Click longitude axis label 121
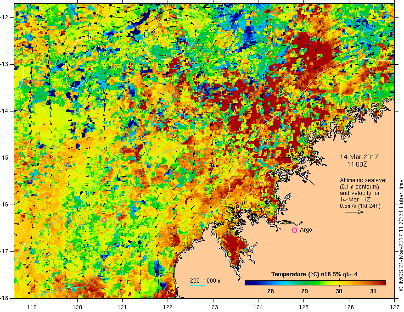This screenshot has height=312, width=404. point(123,307)
